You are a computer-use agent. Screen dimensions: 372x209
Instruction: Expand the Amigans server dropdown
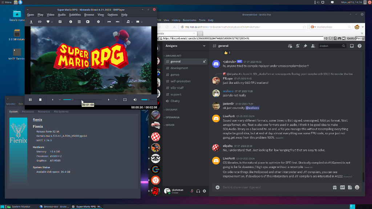[204, 46]
